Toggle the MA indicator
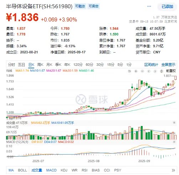 (x=11, y=170)
